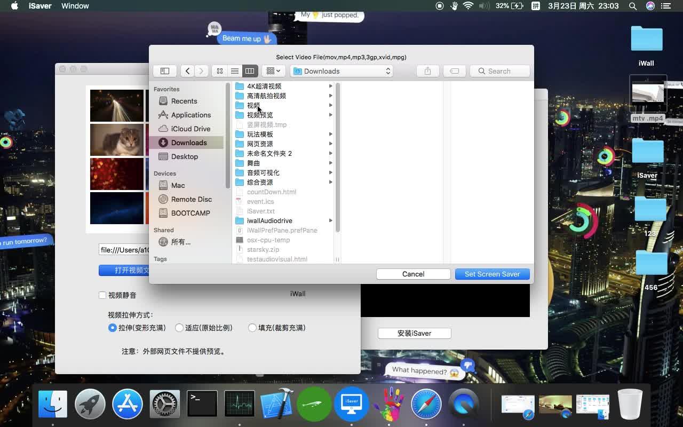Toggle the sidebar visibility icon
Image resolution: width=683 pixels, height=427 pixels.
[x=164, y=70]
